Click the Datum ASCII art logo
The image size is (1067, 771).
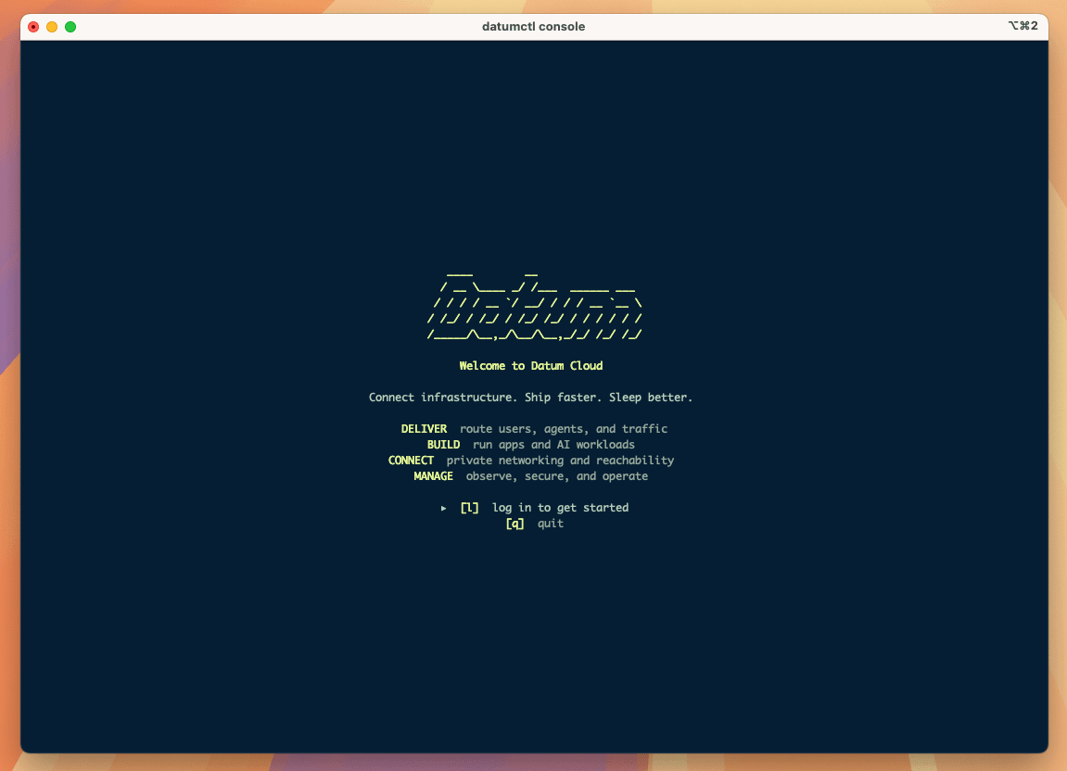tap(534, 305)
